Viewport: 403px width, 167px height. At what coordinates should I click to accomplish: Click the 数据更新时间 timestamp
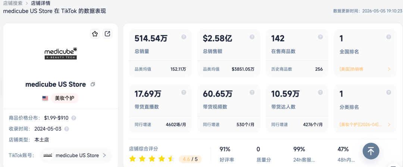pos(368,11)
